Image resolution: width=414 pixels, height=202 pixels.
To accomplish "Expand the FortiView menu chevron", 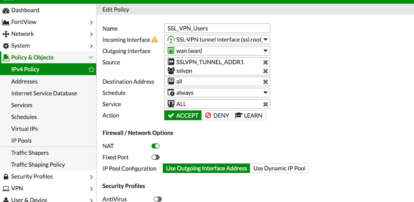I will (x=91, y=22).
